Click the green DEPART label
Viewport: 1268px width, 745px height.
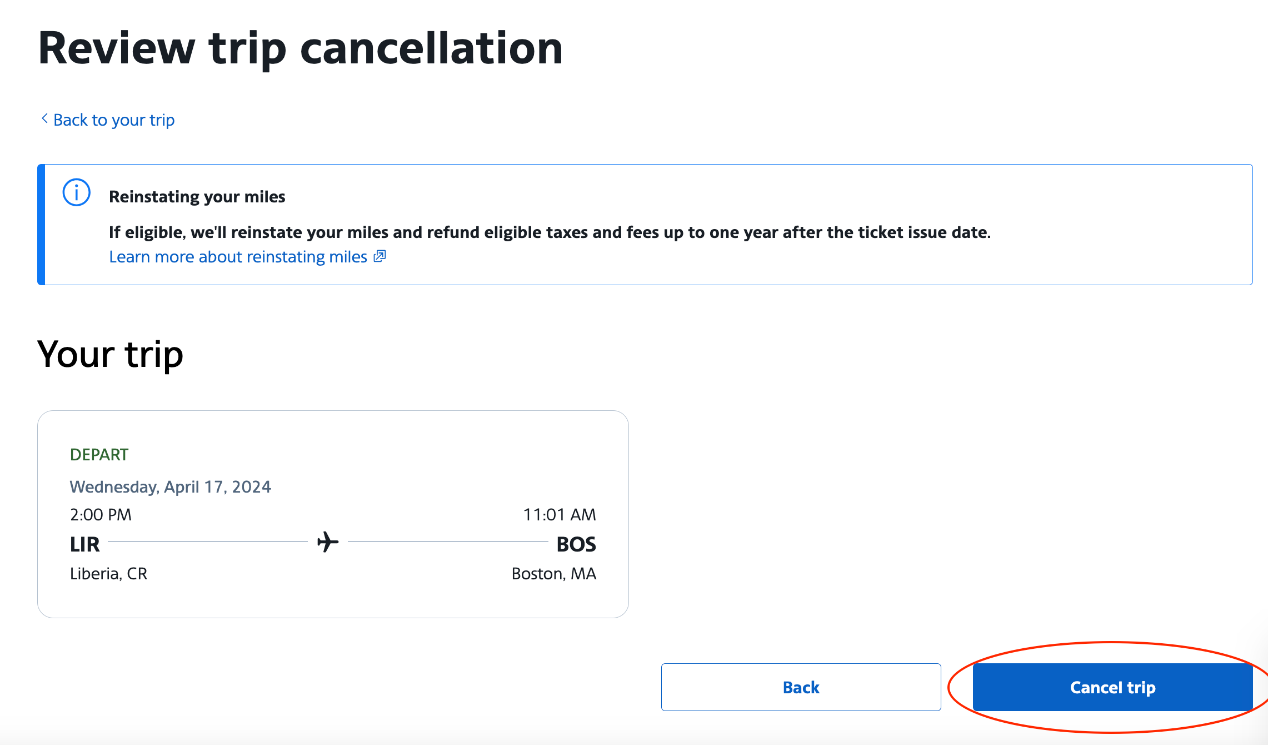tap(99, 455)
